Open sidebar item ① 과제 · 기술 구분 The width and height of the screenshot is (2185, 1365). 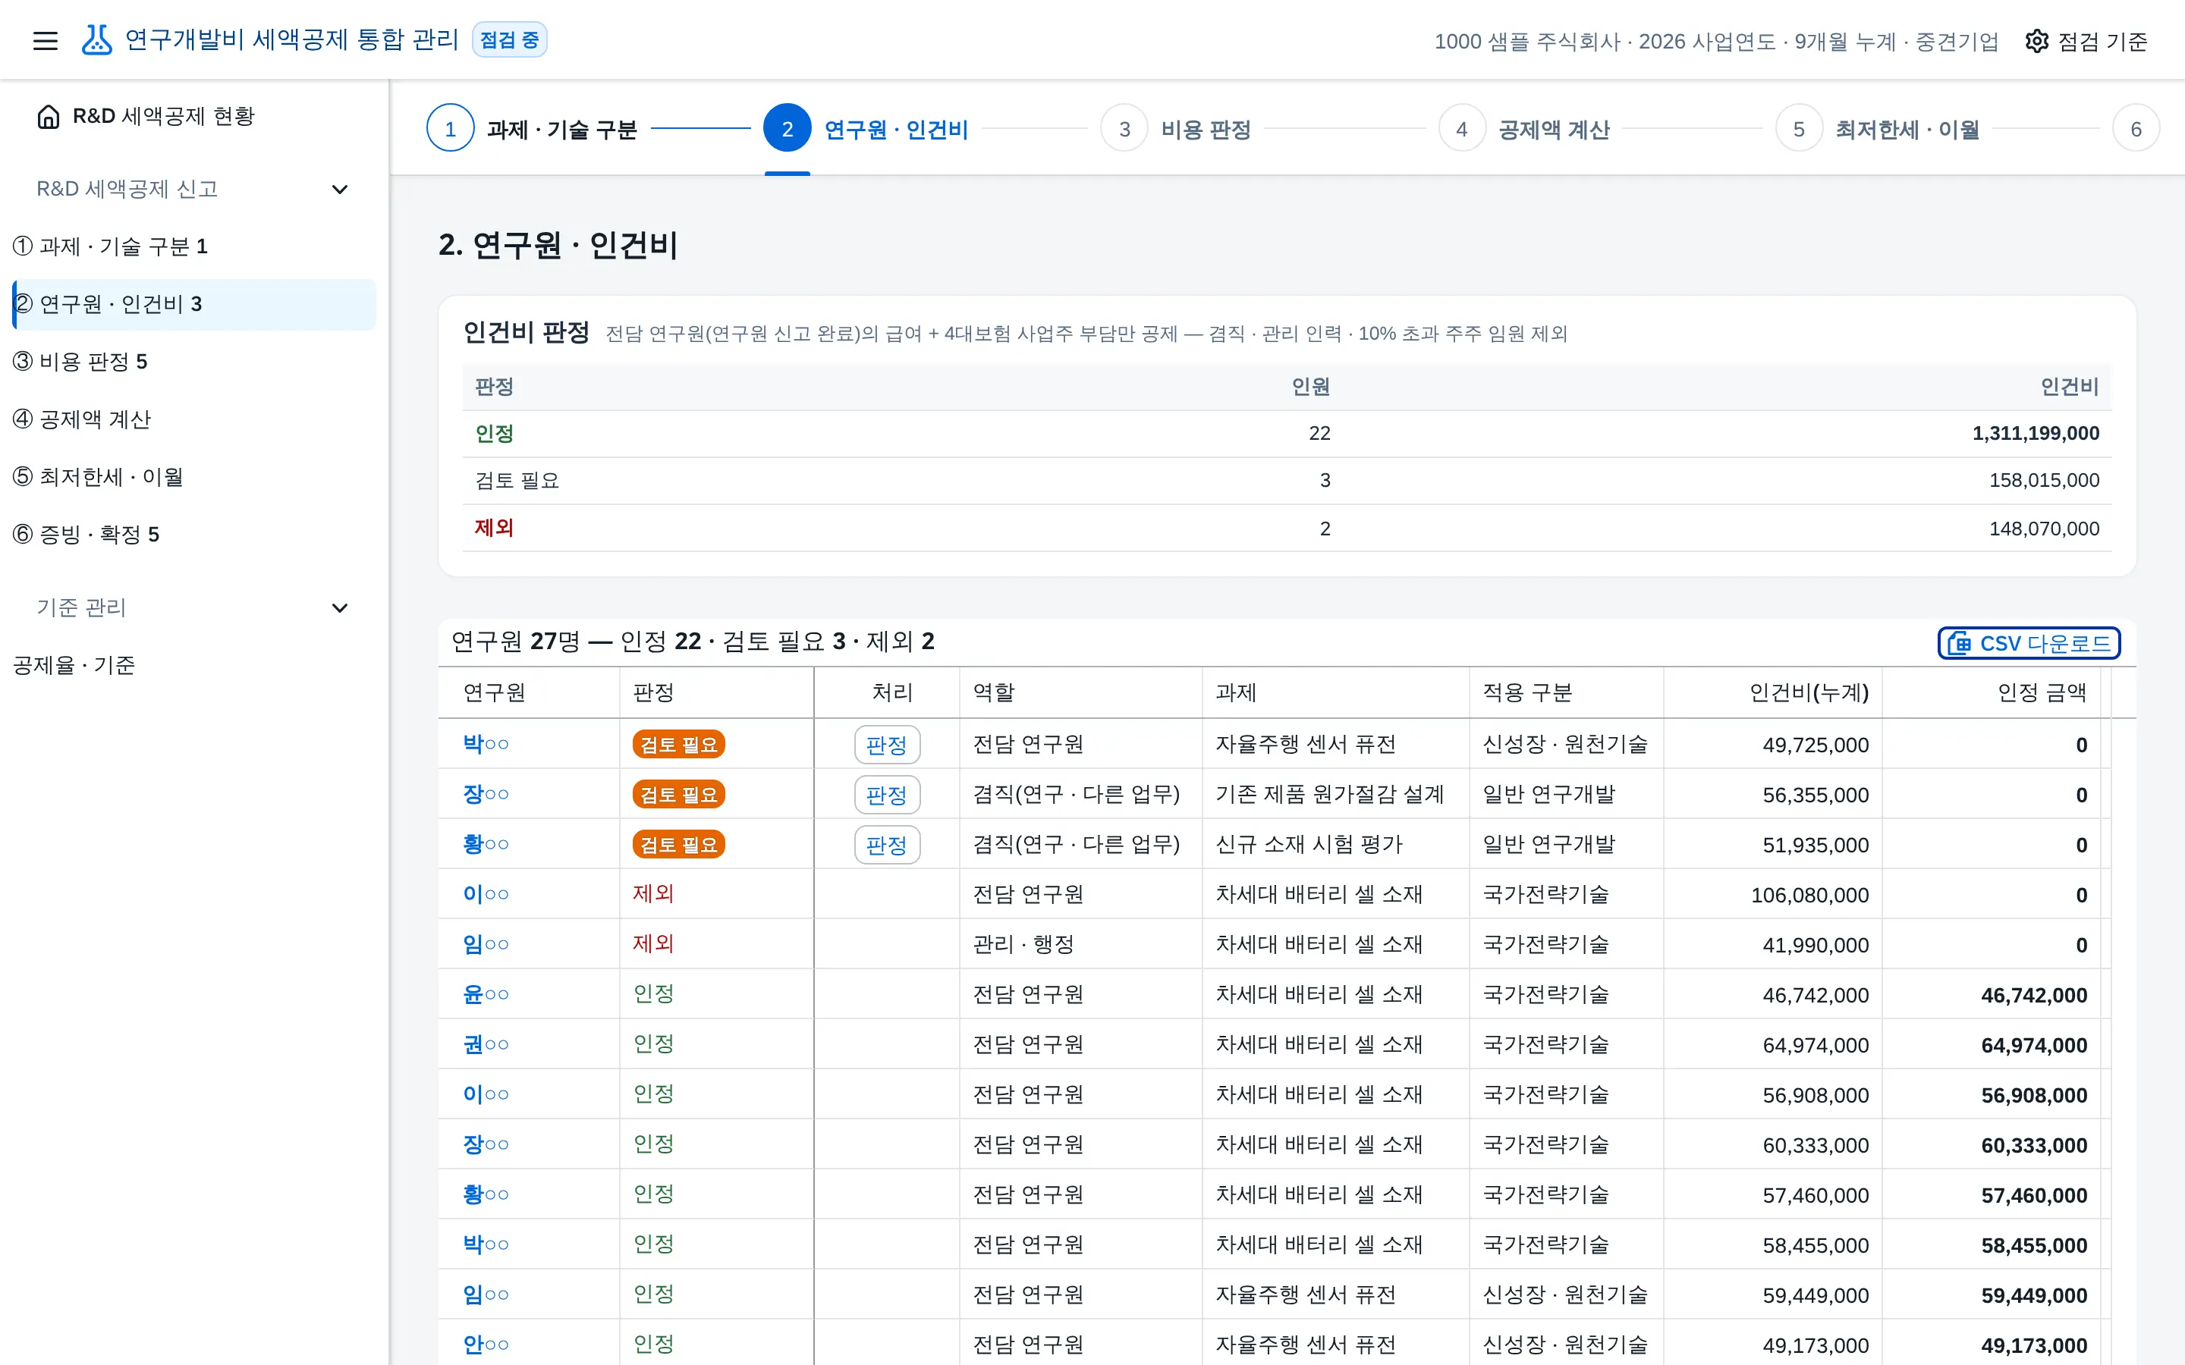(193, 246)
